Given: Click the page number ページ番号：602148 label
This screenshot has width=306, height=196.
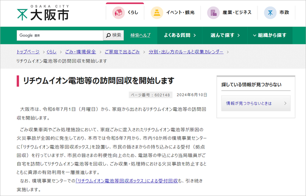Looking at the screenshot, I should click(x=150, y=95).
